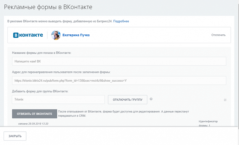Open the group external link icon
This screenshot has height=145, width=239.
click(225, 100)
